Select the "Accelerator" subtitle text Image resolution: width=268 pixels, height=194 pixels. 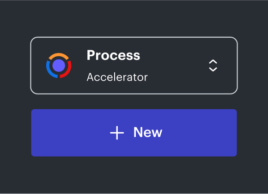[x=117, y=77]
